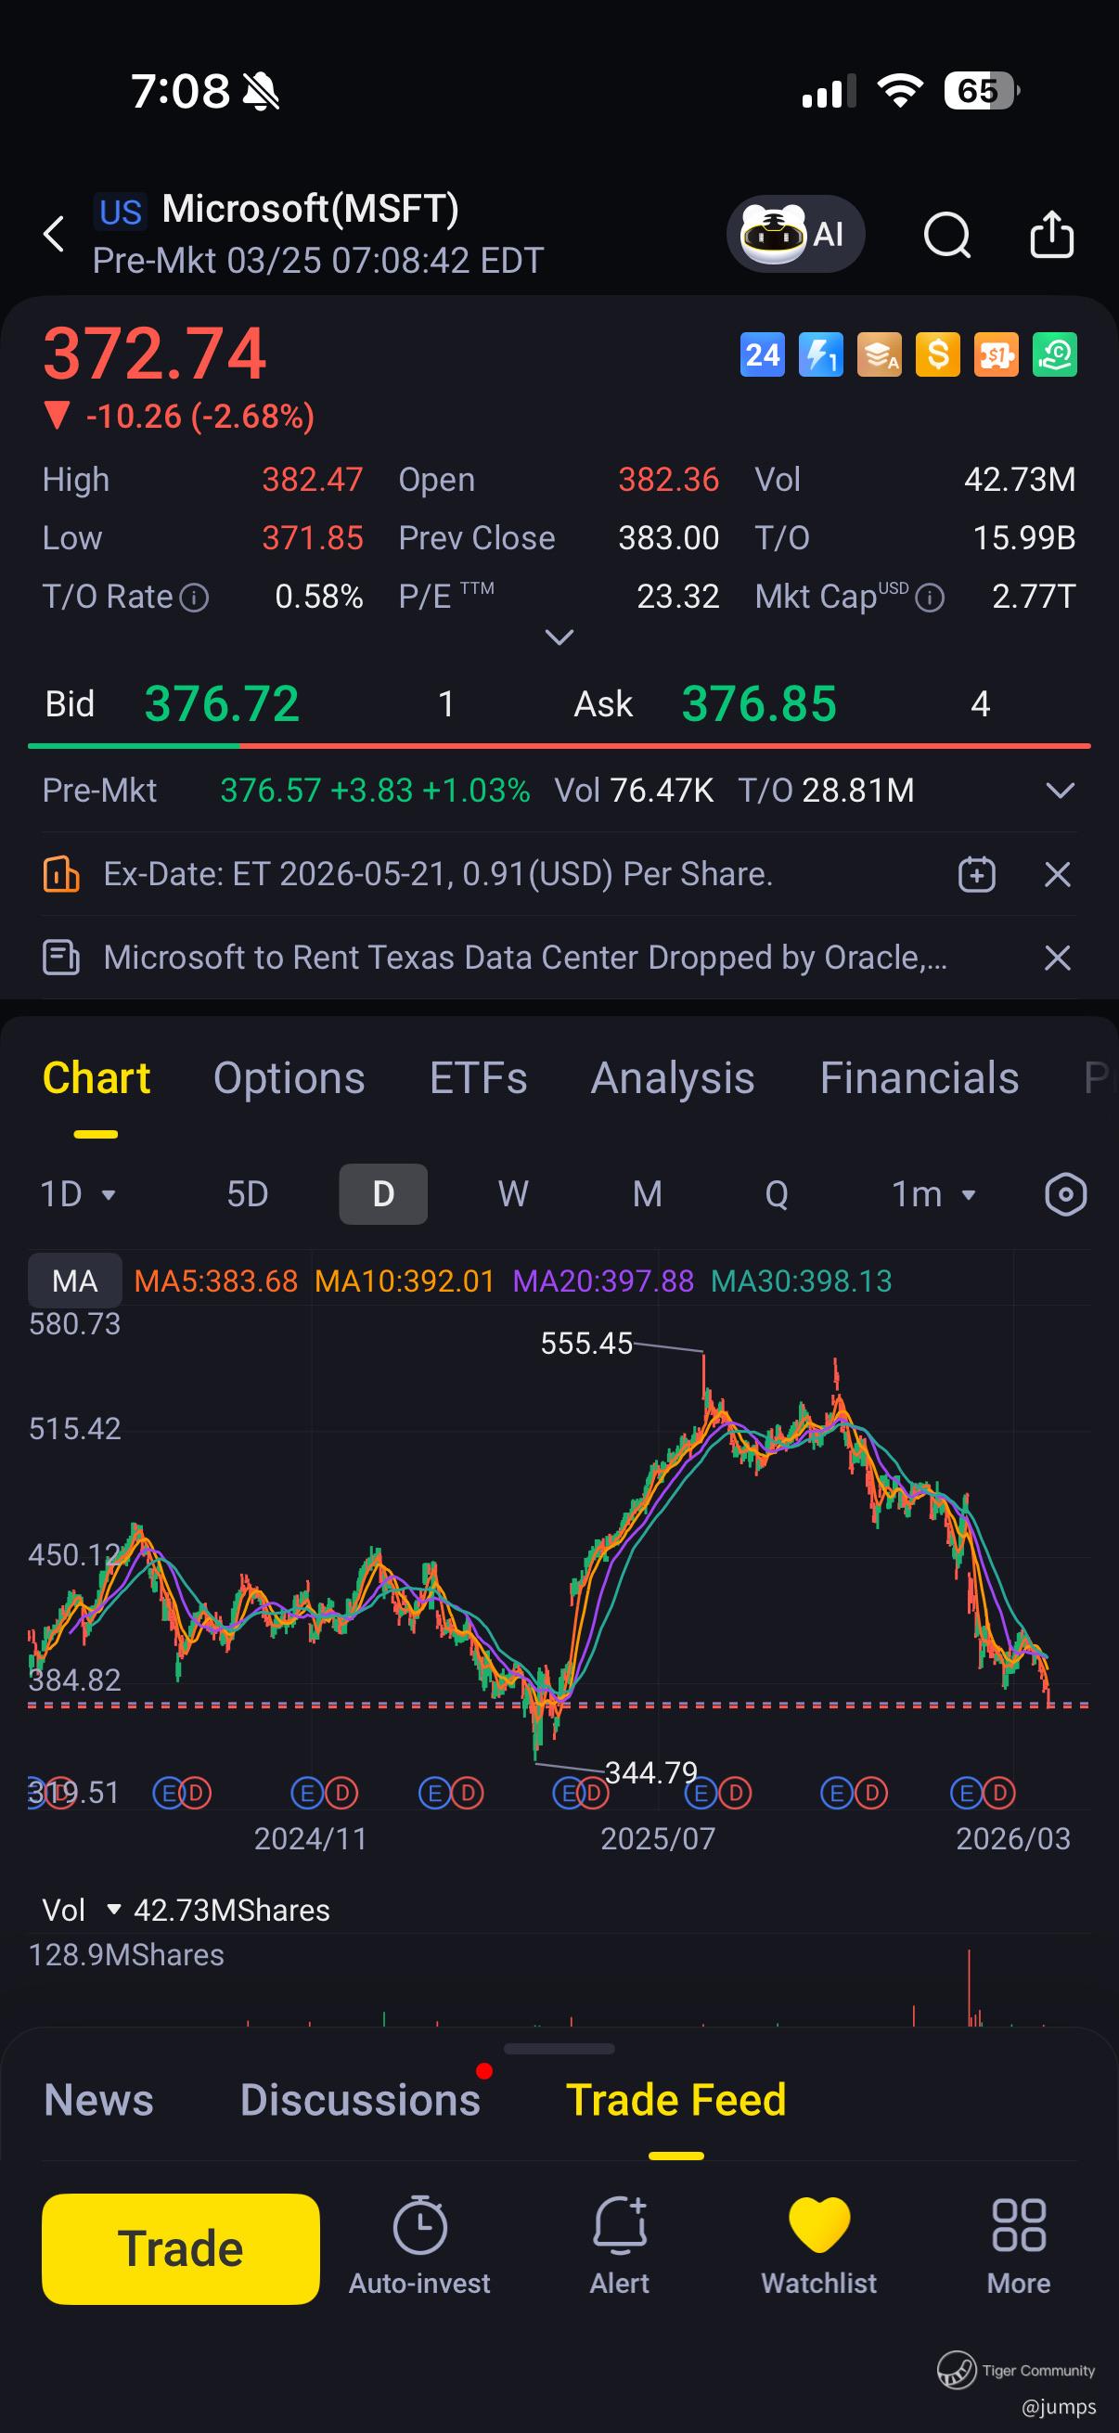Expand the Pre-Mkt row chevron
This screenshot has height=2433, width=1119.
click(1061, 791)
